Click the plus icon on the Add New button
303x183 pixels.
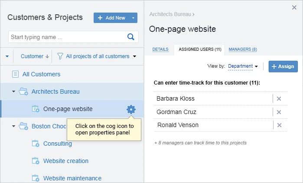tap(100, 18)
